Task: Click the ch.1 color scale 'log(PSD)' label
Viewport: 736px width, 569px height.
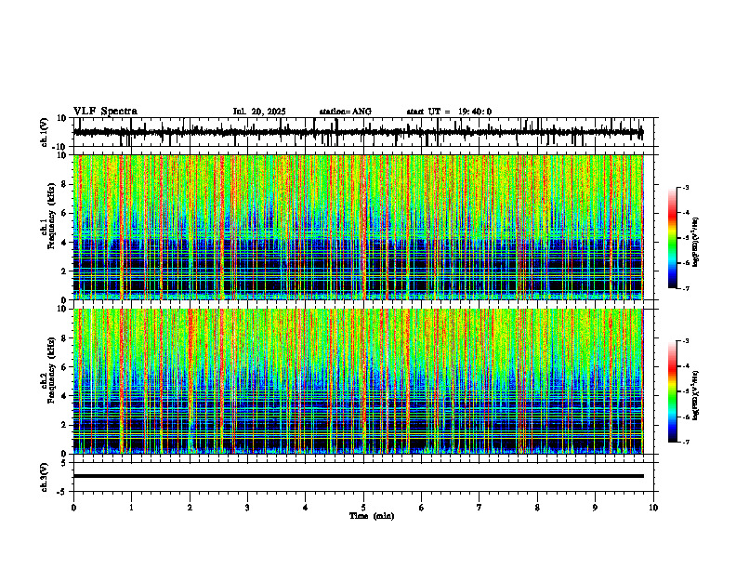Action: (x=696, y=242)
